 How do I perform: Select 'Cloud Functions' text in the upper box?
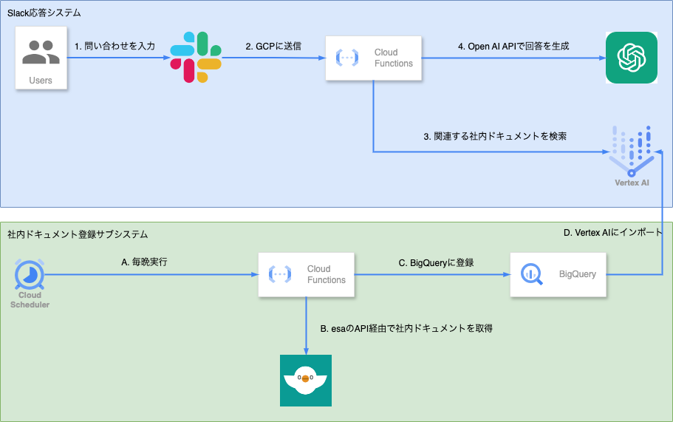[x=393, y=58]
